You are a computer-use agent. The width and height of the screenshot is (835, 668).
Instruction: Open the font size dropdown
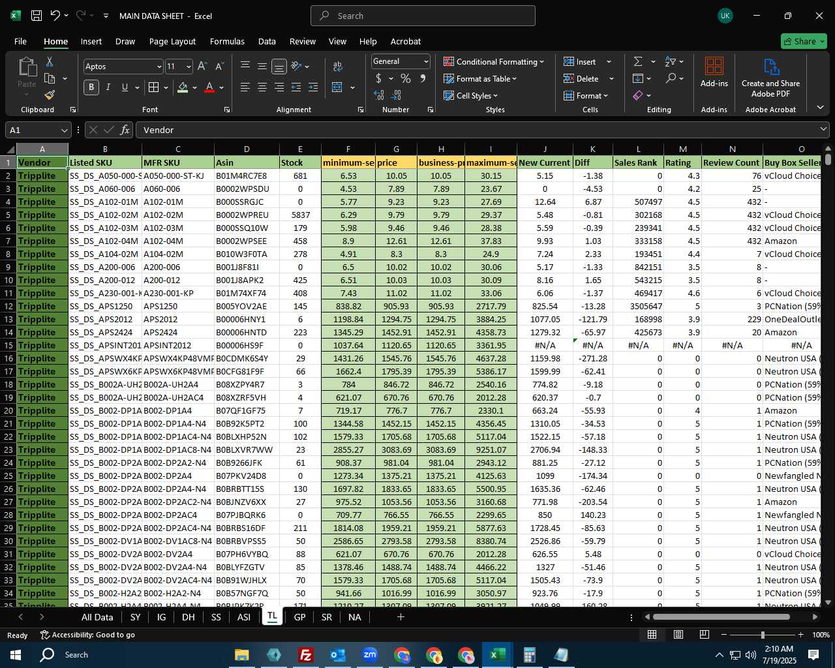pos(189,67)
